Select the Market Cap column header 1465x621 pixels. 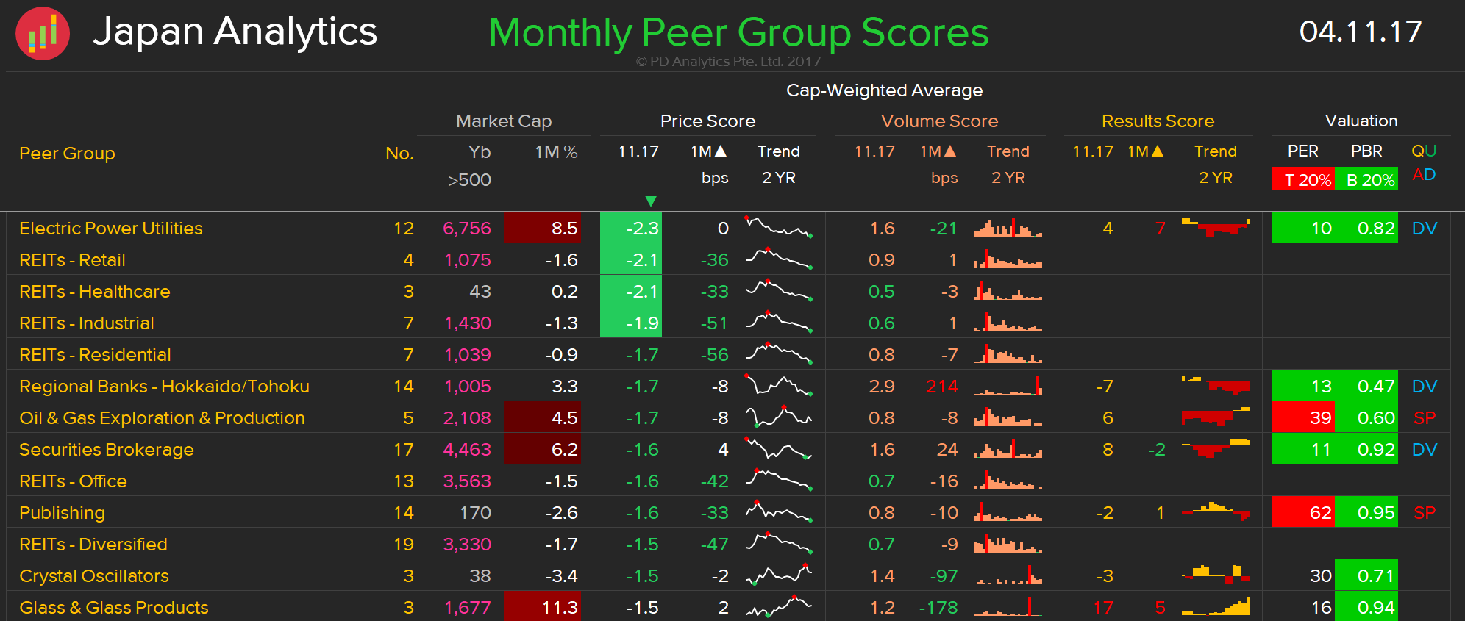coord(504,121)
